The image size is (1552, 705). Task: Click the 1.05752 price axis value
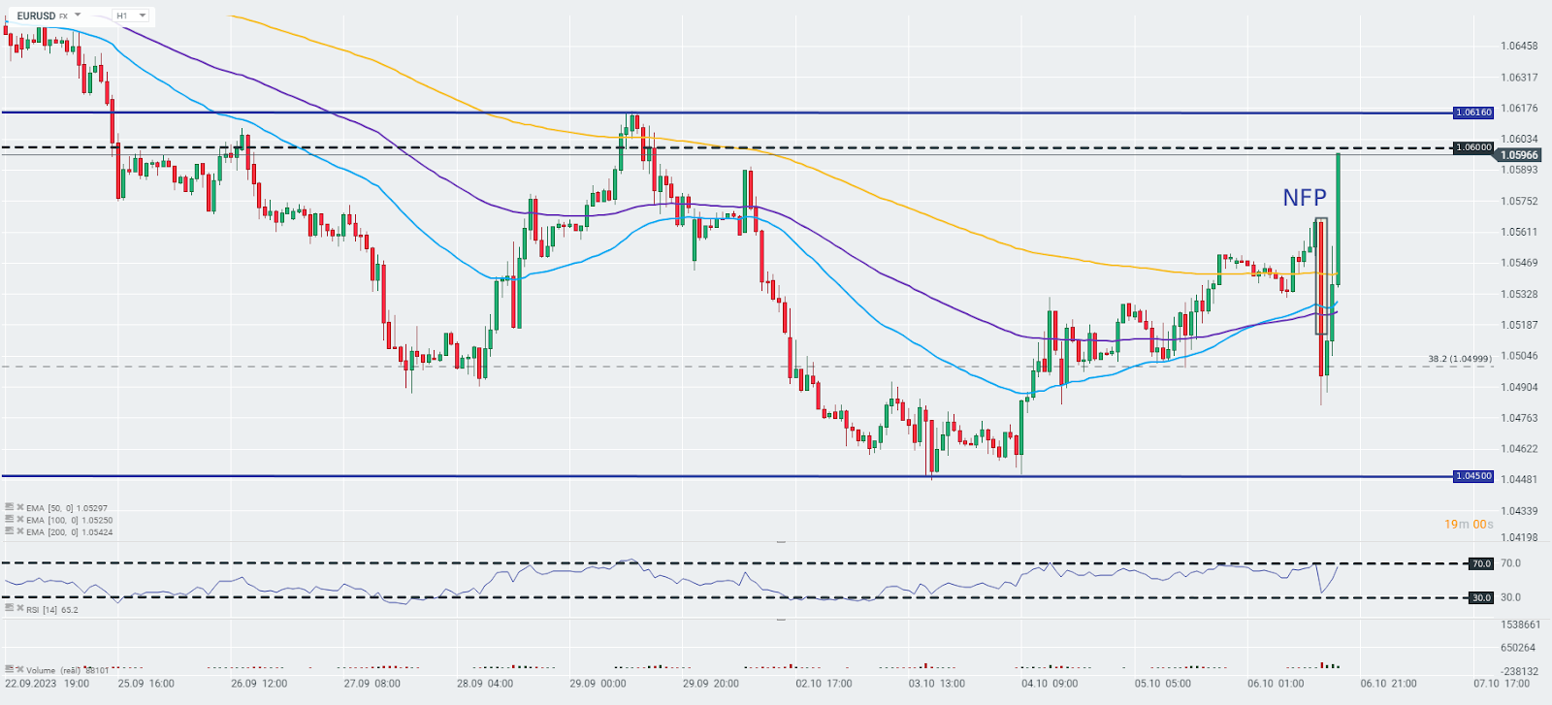1519,202
